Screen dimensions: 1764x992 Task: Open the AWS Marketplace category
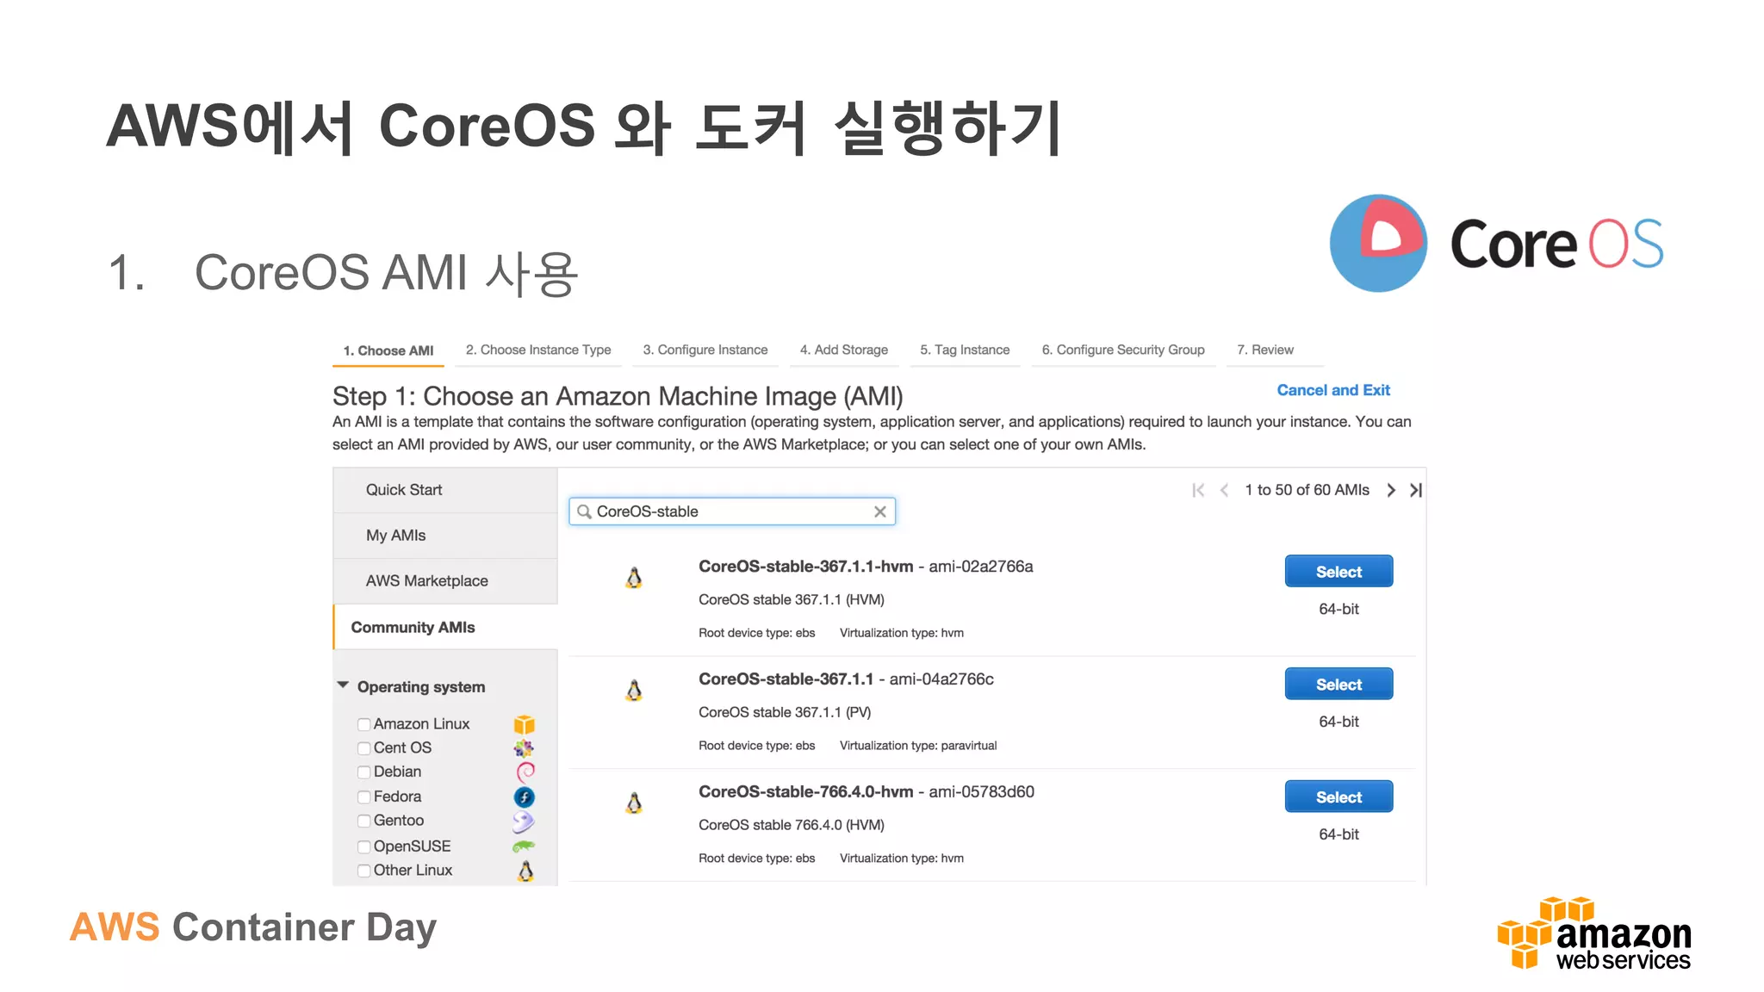click(445, 581)
